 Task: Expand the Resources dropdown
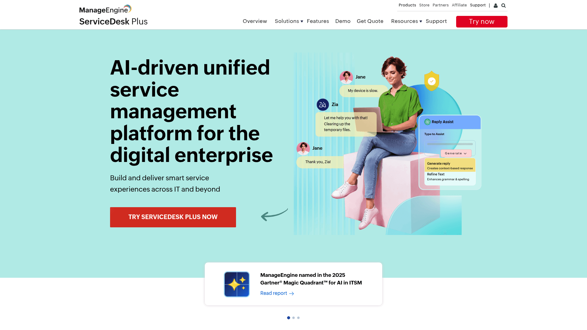tap(404, 21)
